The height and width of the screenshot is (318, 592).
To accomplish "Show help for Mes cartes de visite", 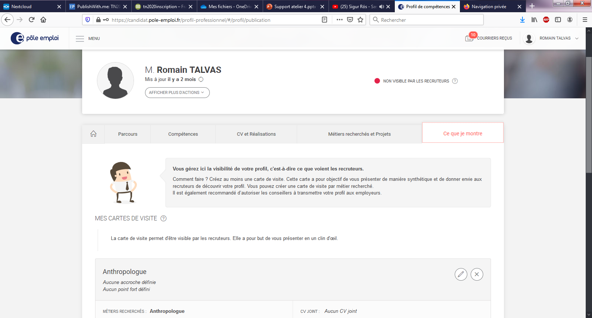I will point(164,219).
